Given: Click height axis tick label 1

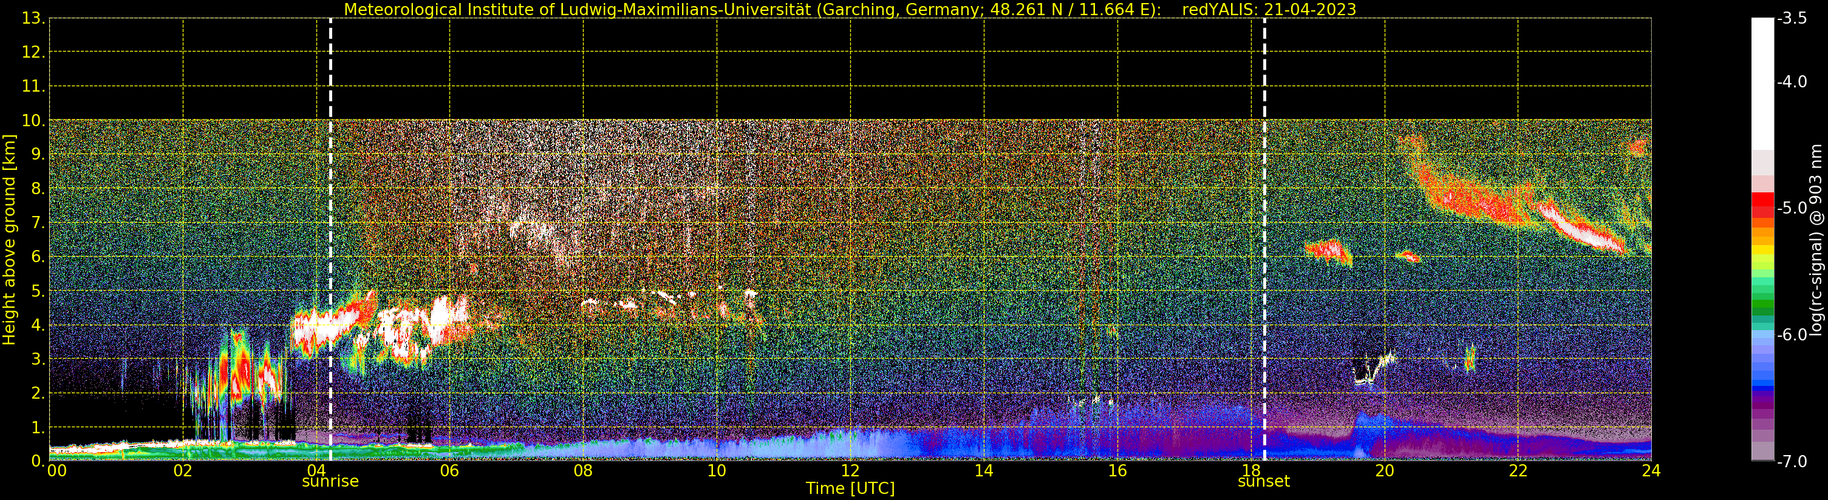Looking at the screenshot, I should [x=37, y=428].
